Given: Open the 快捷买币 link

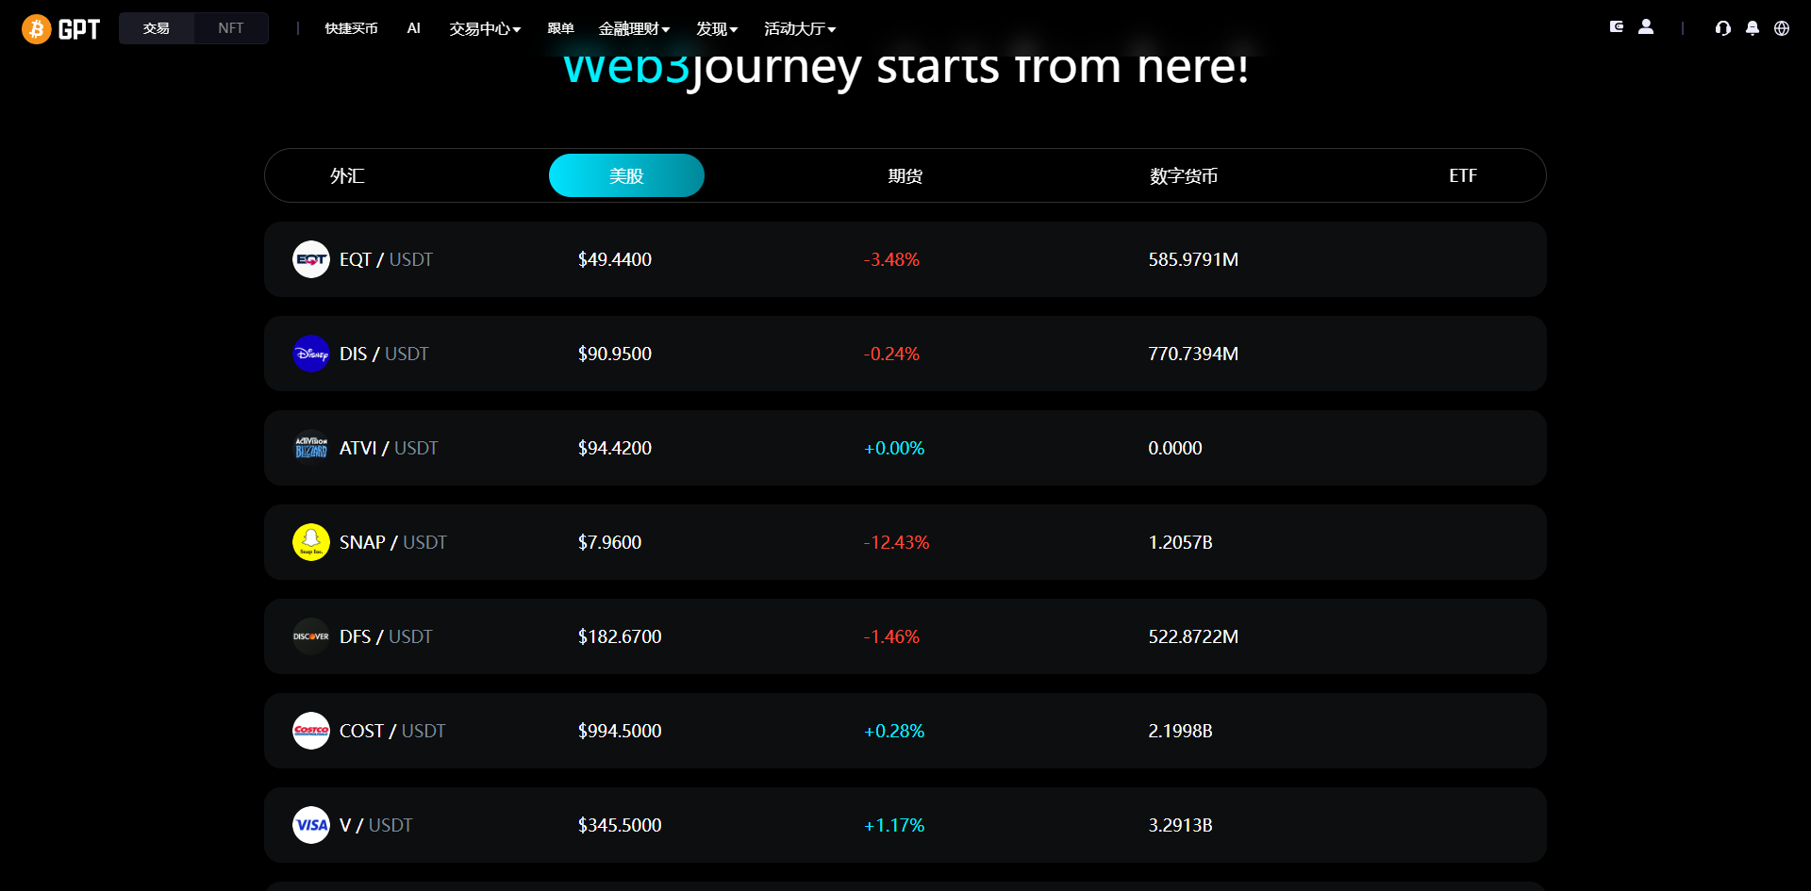Looking at the screenshot, I should click(351, 29).
